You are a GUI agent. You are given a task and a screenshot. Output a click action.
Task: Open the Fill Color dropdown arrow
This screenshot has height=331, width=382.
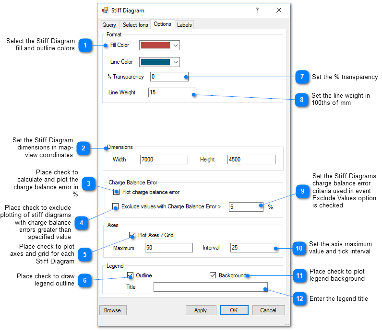176,46
